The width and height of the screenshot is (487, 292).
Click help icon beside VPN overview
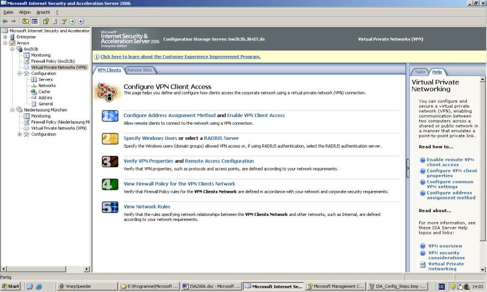tap(422, 246)
